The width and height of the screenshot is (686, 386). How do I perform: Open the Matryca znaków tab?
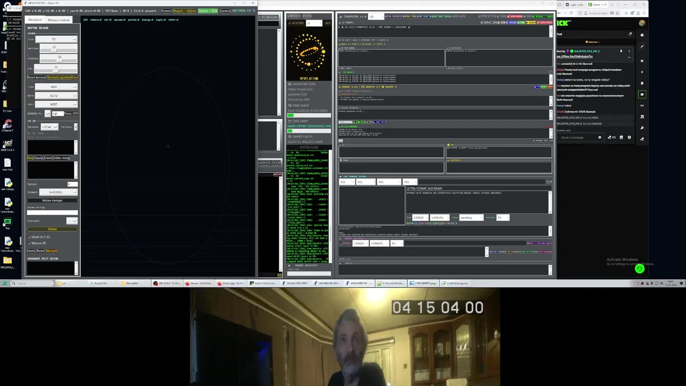click(x=59, y=20)
